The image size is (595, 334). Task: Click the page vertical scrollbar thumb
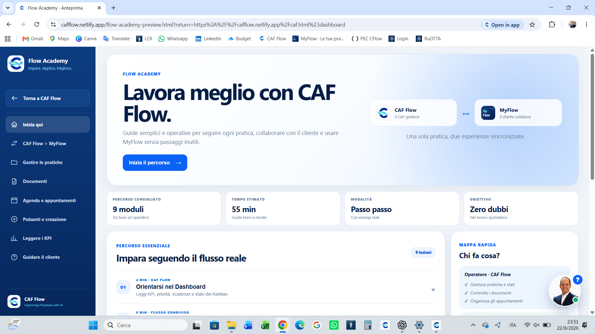592,116
